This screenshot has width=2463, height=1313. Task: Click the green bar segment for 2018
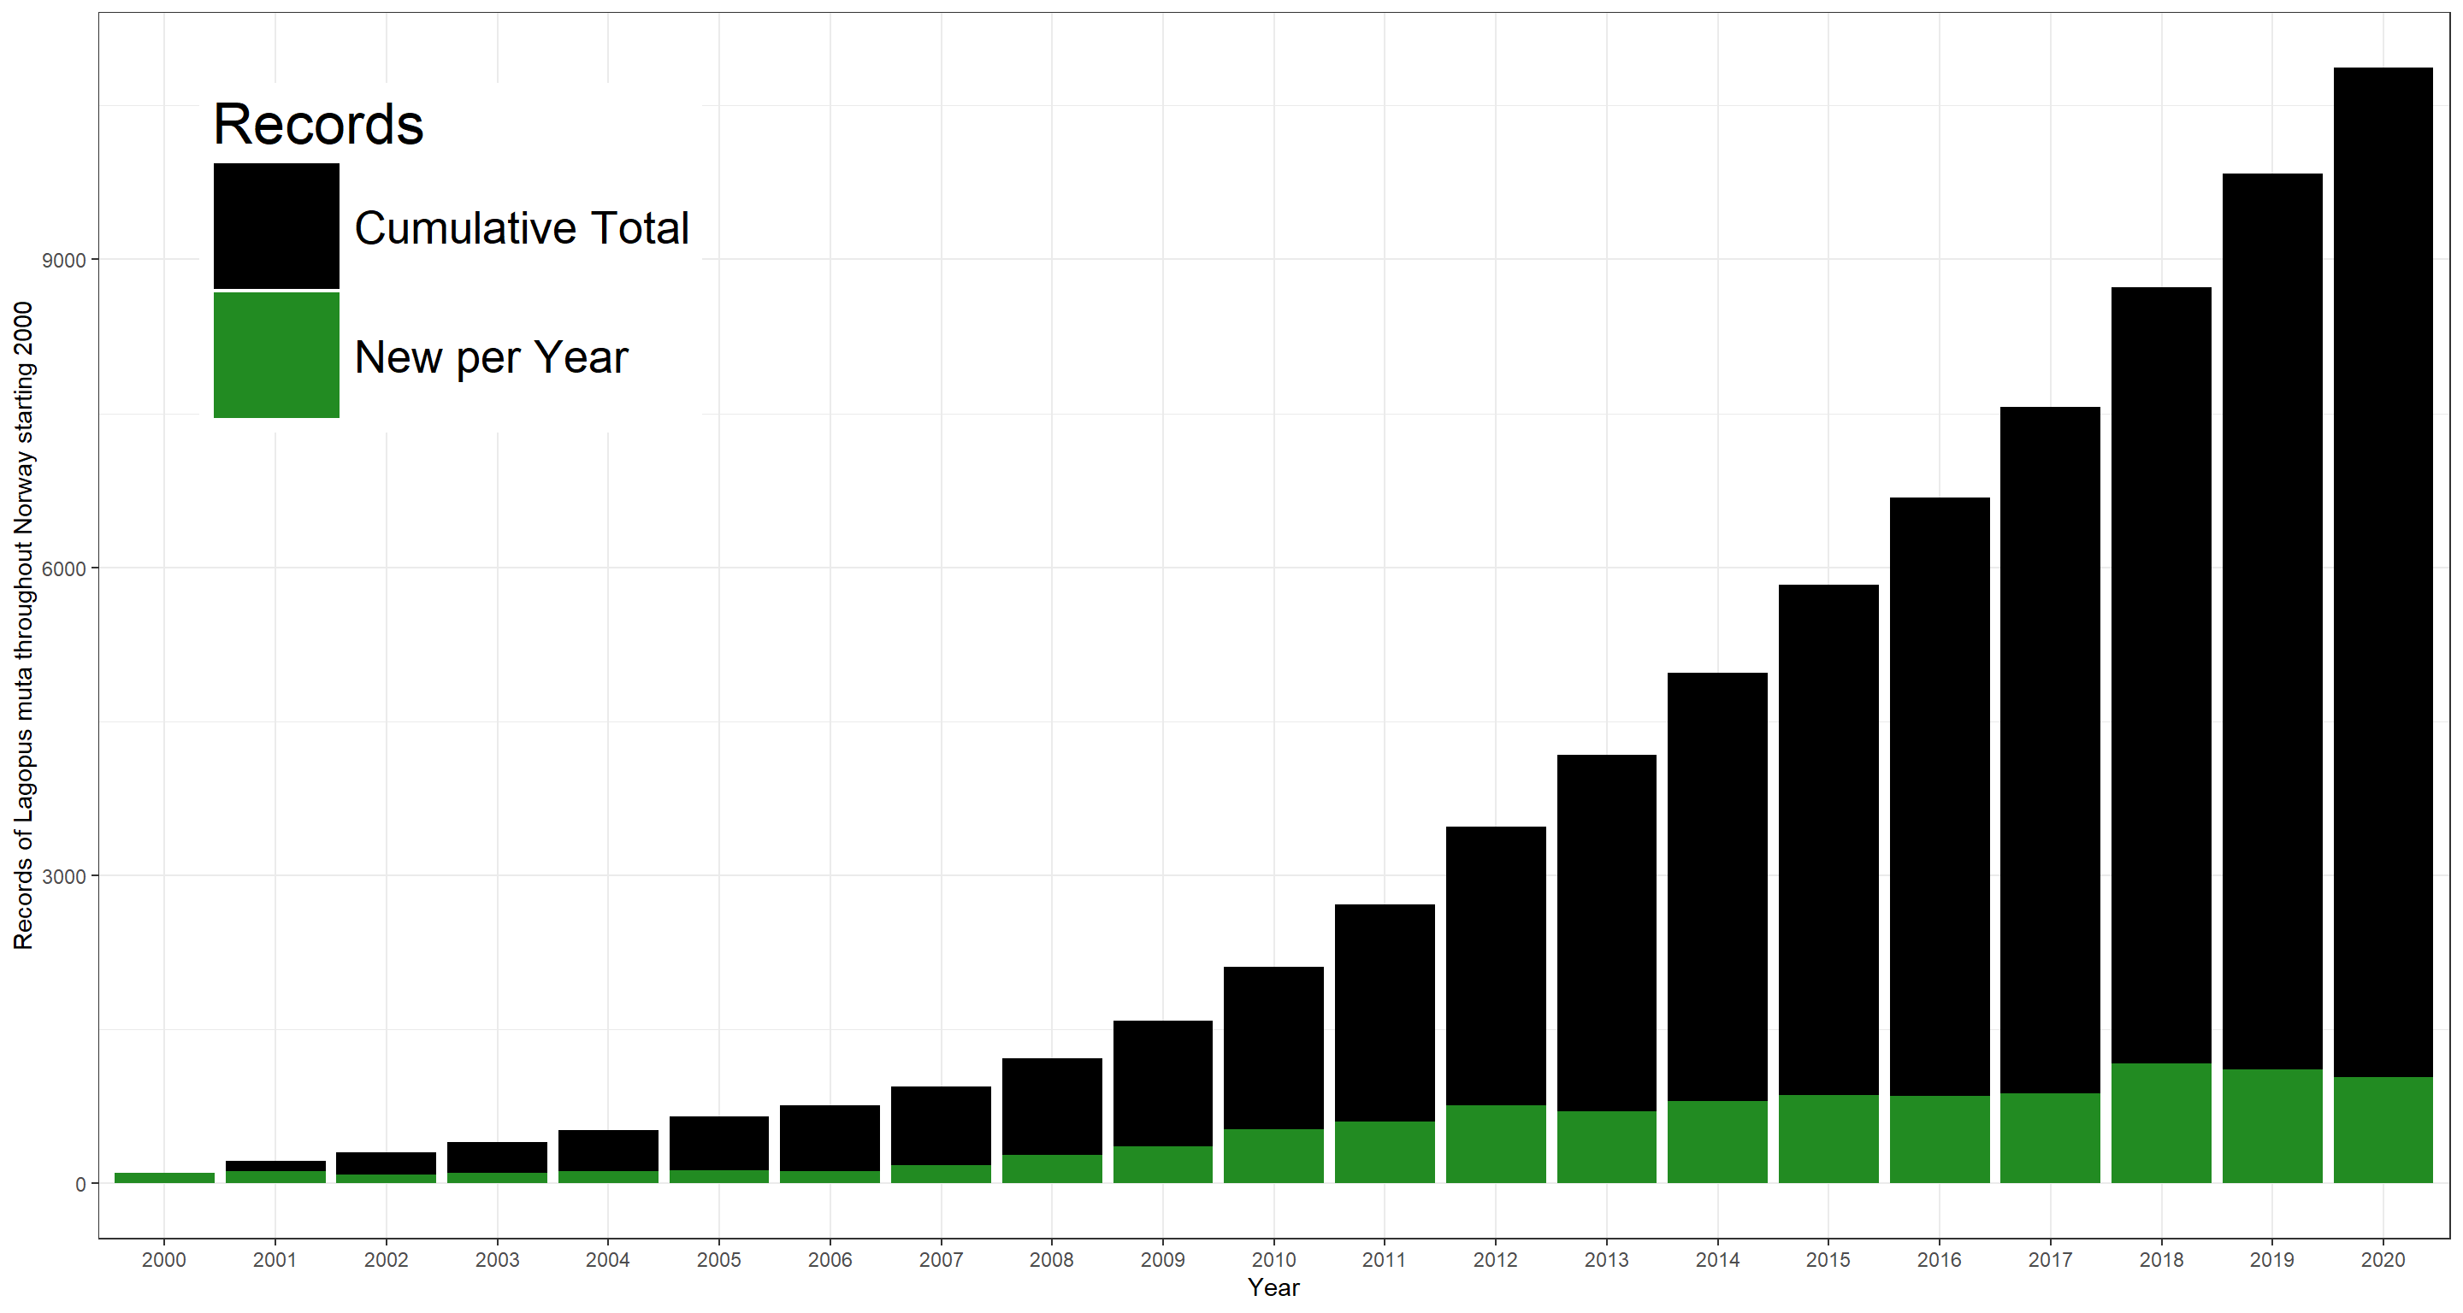(x=2160, y=1123)
